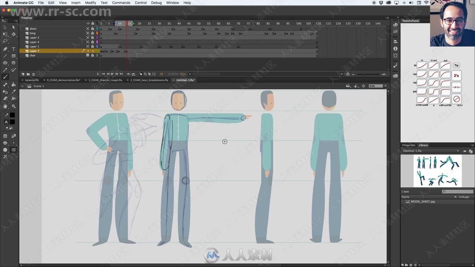This screenshot has height=267, width=475.
Task: Select the 3D Rotation tool
Action: [x=13, y=34]
